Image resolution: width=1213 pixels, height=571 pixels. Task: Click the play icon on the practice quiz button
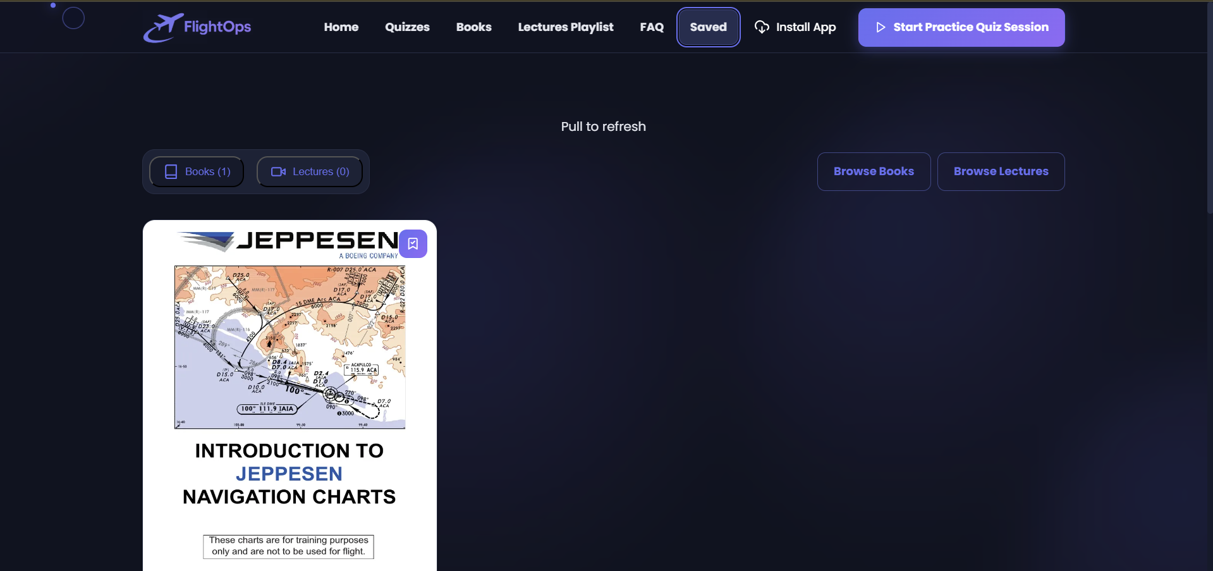tap(881, 27)
